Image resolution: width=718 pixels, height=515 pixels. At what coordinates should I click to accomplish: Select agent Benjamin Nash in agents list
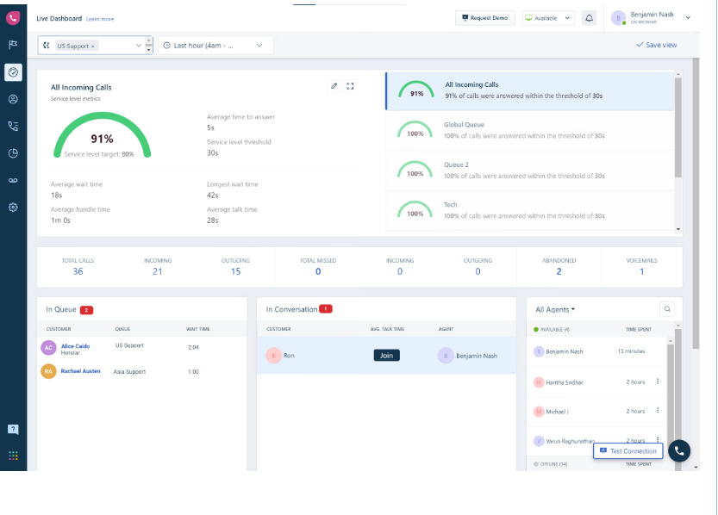click(596, 351)
